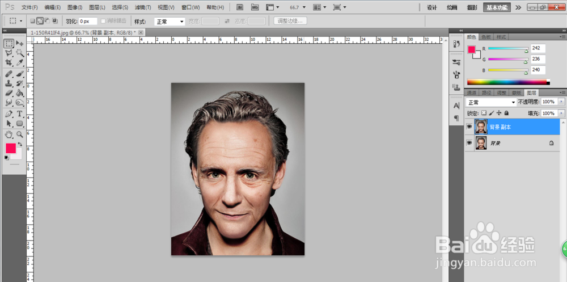Open the 图像(I) menu

(x=75, y=7)
